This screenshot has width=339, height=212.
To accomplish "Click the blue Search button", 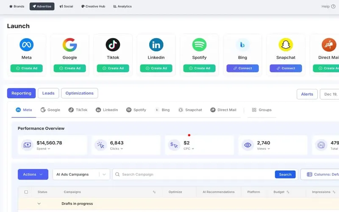I will pos(285,174).
